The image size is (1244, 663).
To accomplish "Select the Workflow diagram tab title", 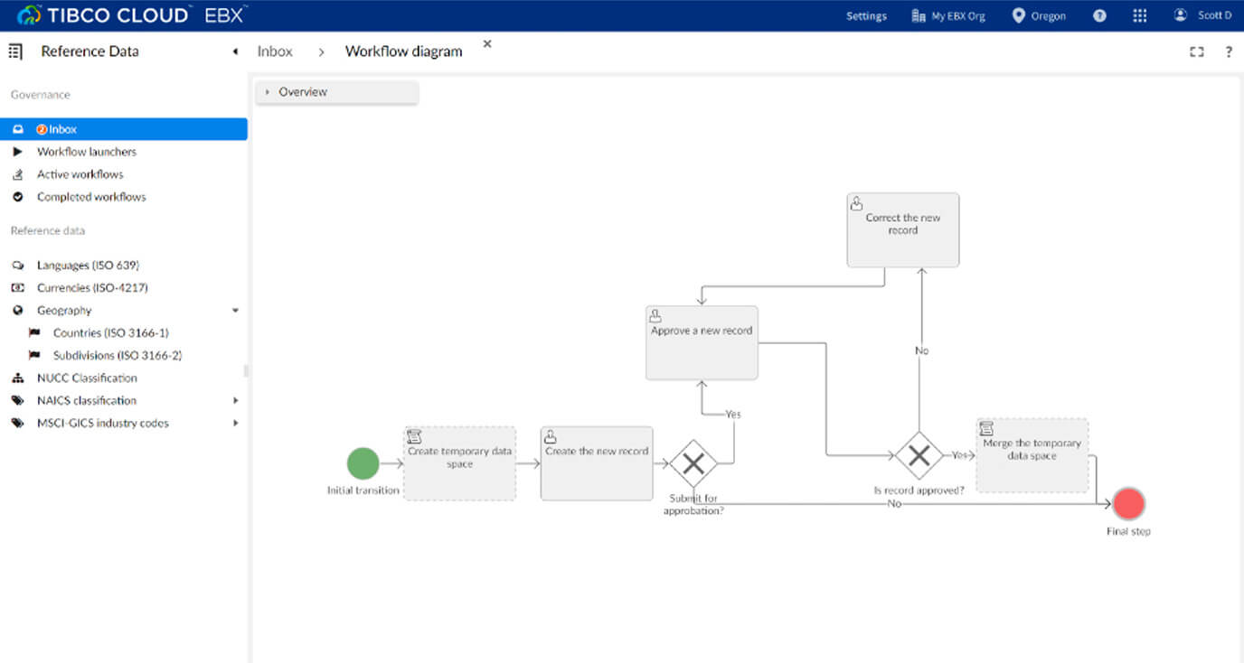I will pos(404,51).
